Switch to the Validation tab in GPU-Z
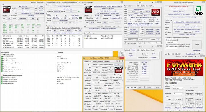 pos(107,61)
